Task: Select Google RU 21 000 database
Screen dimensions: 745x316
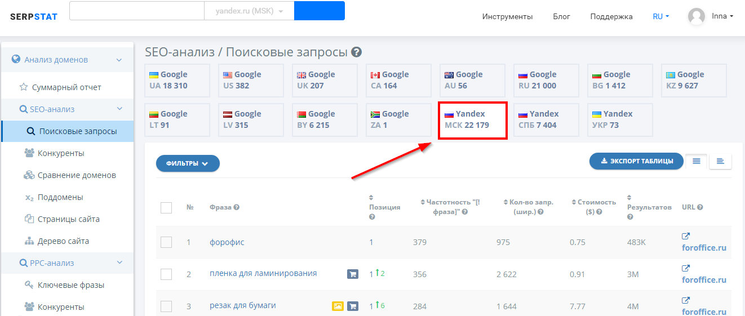Action: 546,81
